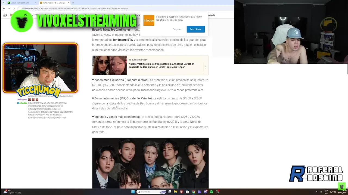Image resolution: width=348 pixels, height=195 pixels.
Task: Open the weather widget showing 21°C
Action: tap(12, 192)
